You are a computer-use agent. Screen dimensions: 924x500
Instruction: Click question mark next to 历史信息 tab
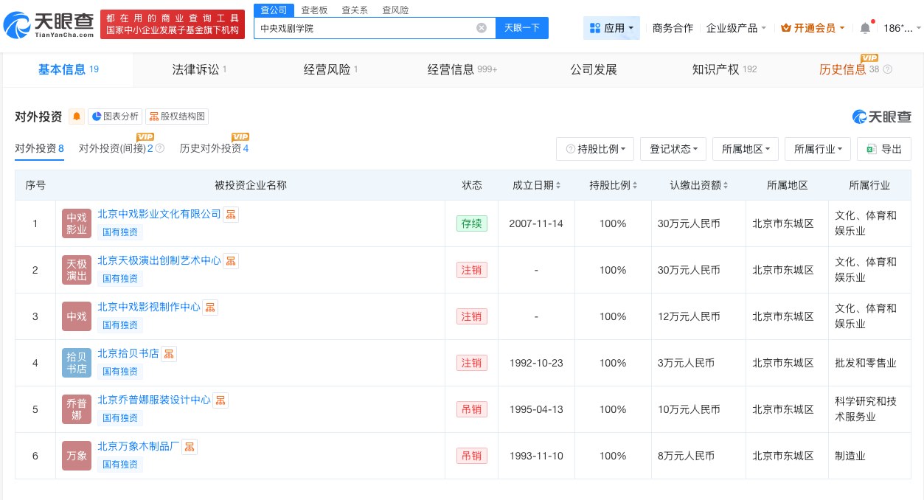[x=887, y=69]
